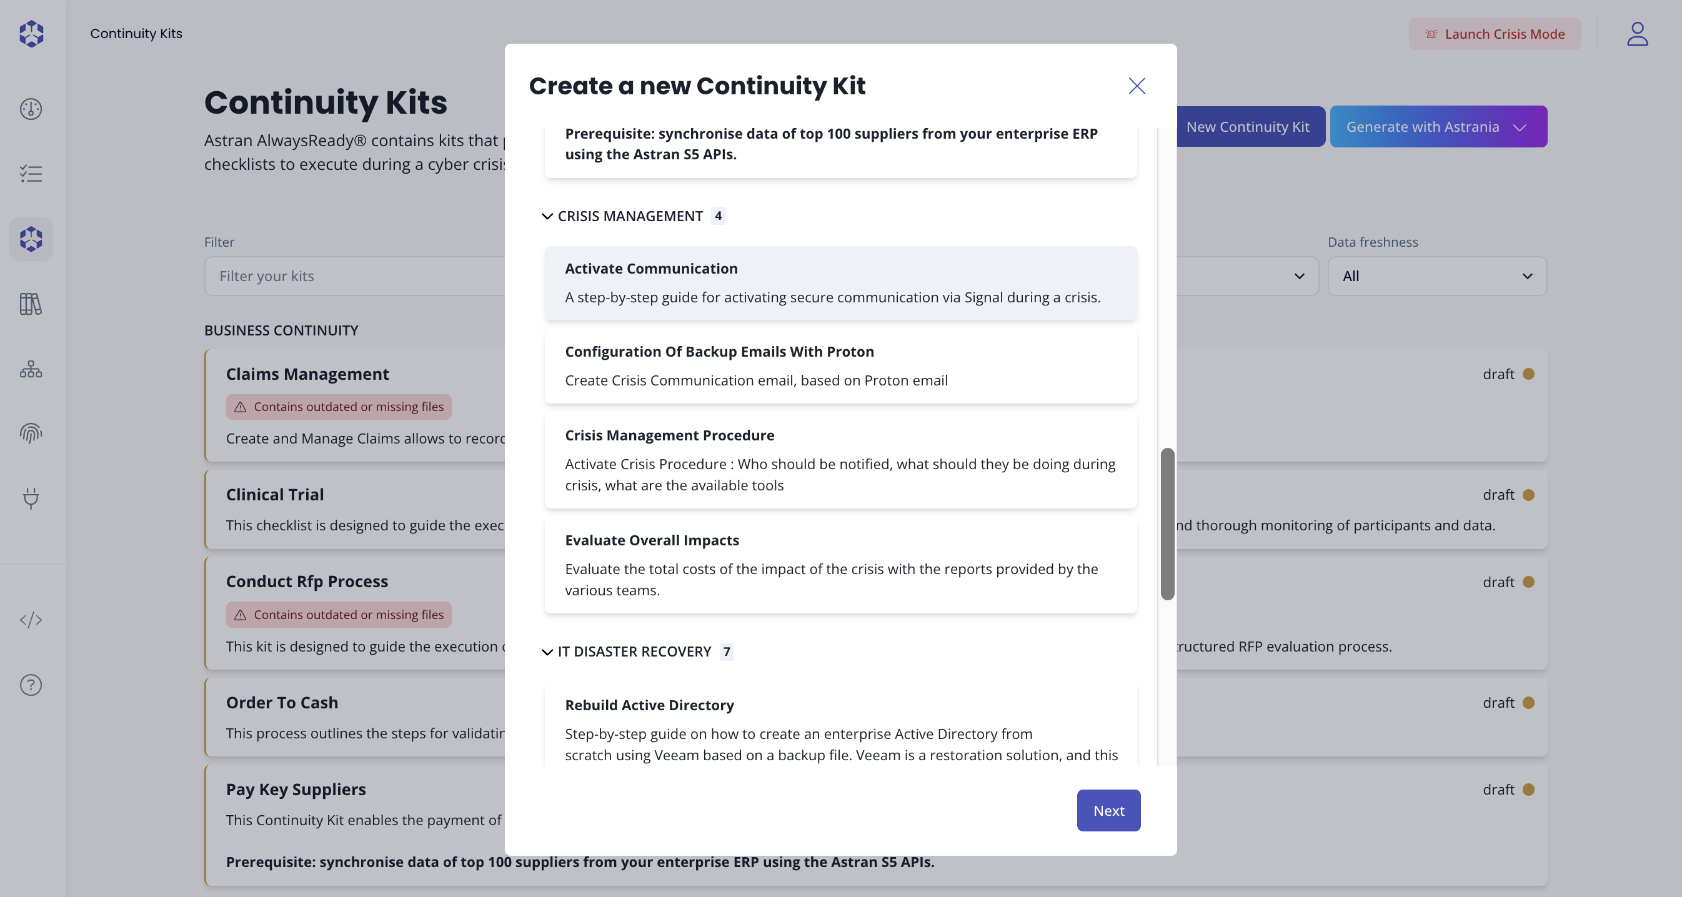This screenshot has height=897, width=1682.
Task: Open the library books icon in the sidebar
Action: point(31,304)
